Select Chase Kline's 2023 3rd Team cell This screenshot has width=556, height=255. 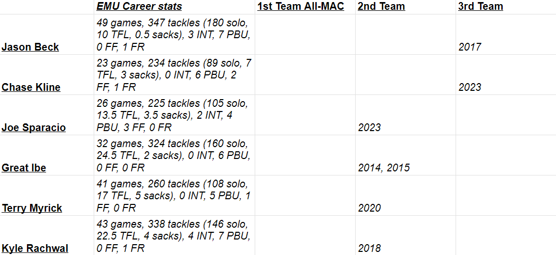click(x=470, y=87)
